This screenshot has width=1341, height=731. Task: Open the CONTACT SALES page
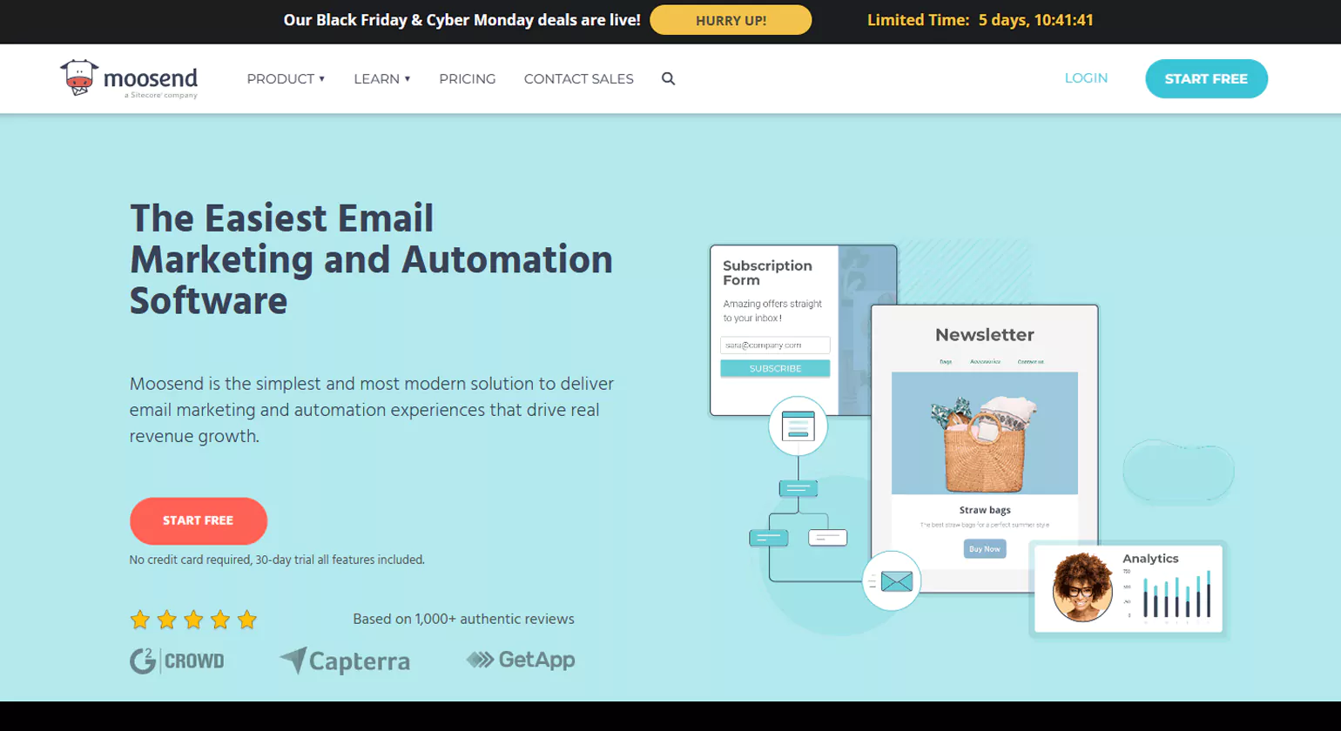point(578,78)
